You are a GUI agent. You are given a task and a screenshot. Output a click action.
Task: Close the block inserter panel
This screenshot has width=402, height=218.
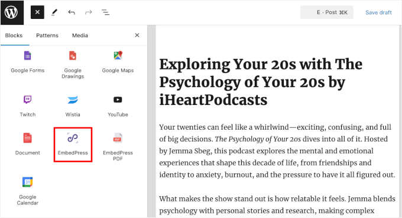click(137, 35)
